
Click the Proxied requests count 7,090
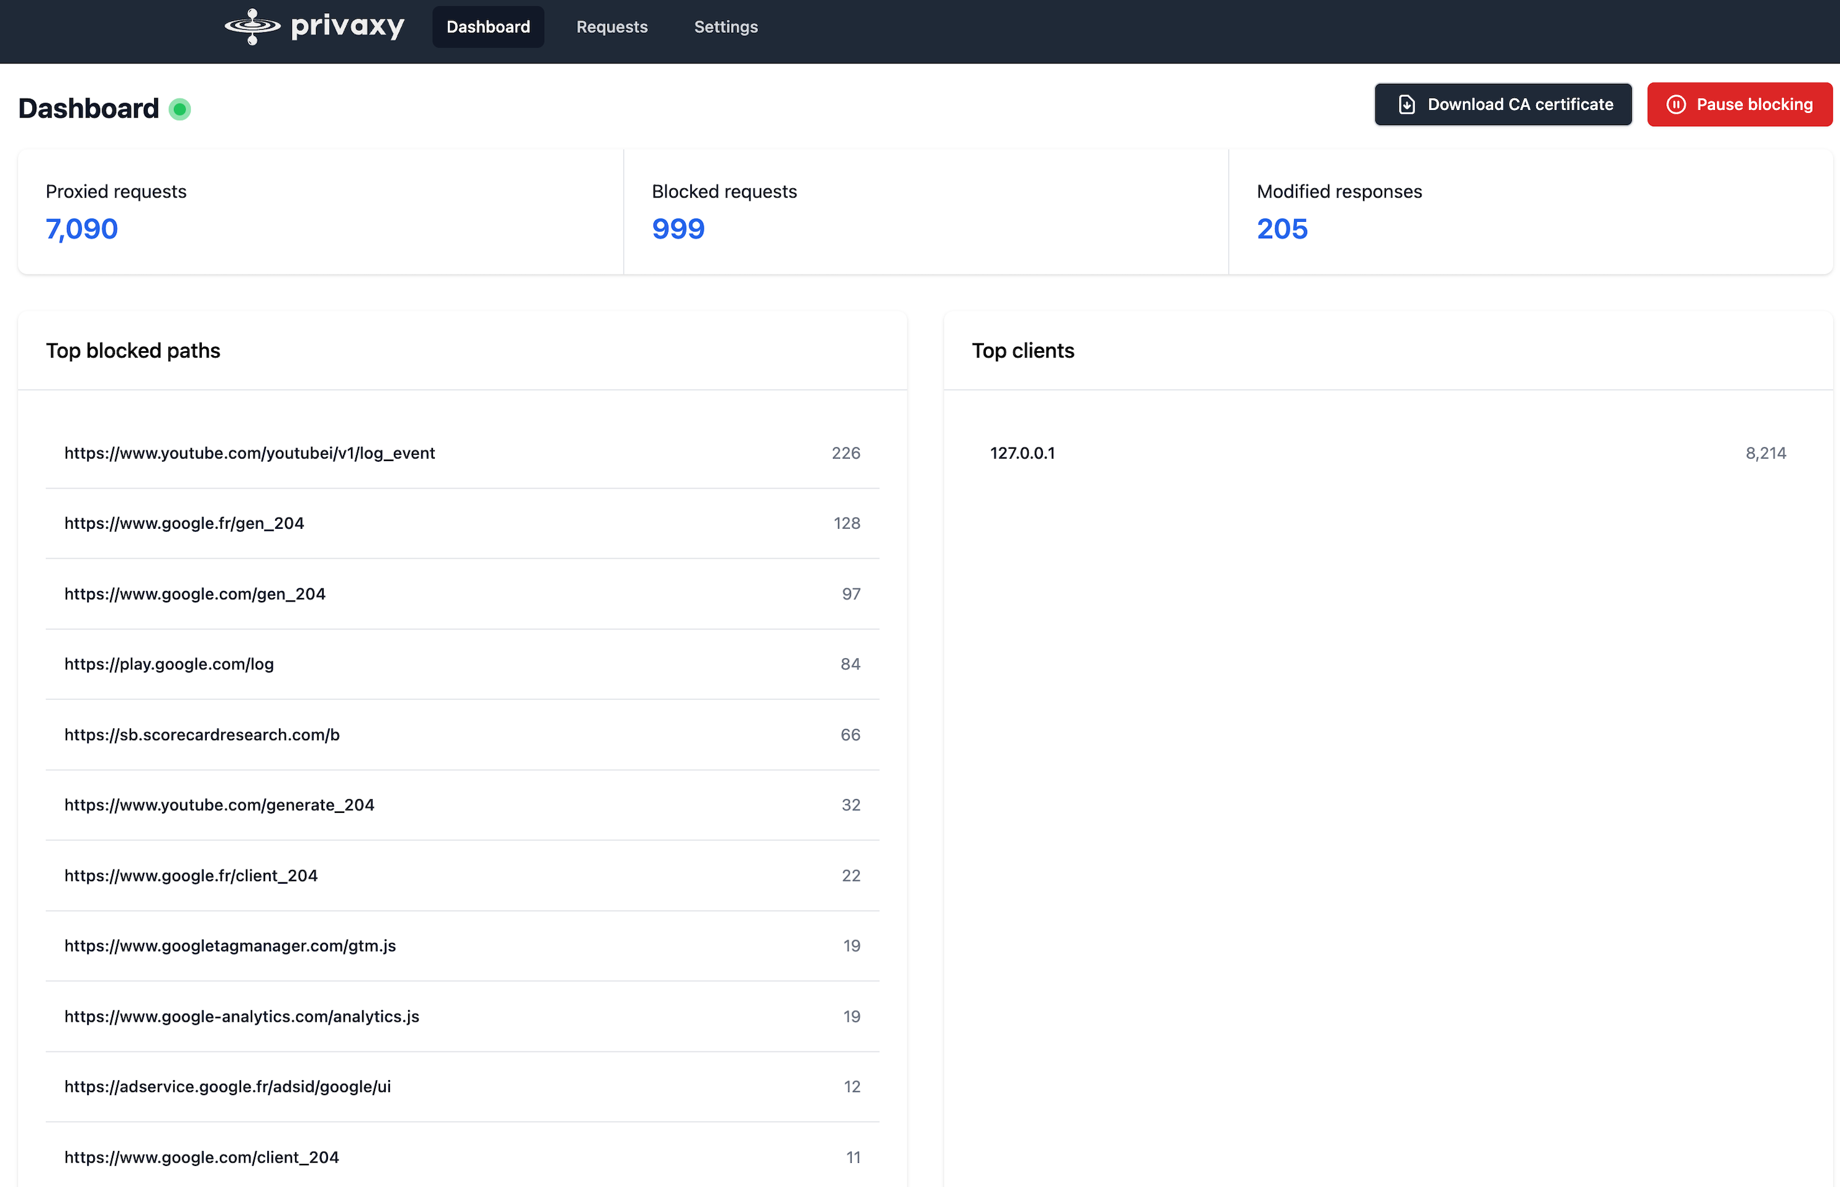(81, 229)
